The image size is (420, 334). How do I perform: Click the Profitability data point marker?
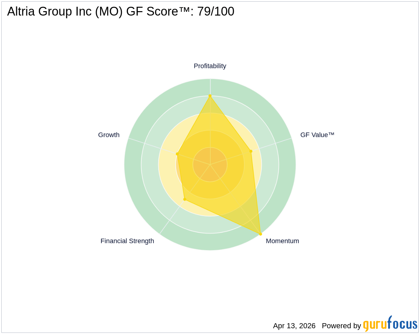pos(210,96)
